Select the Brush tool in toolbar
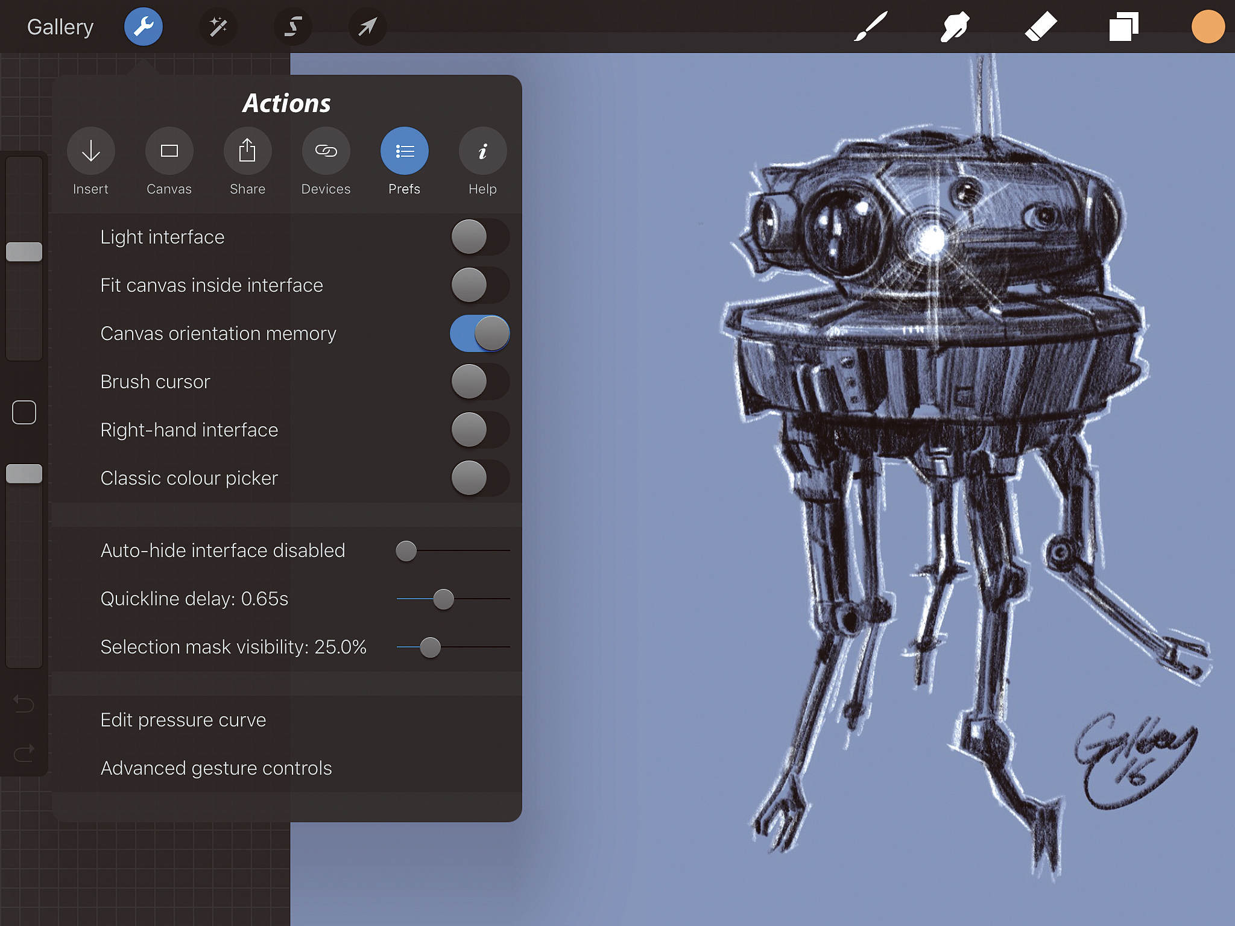 [868, 25]
